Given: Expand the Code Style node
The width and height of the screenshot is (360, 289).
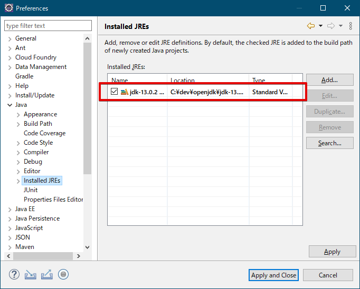Looking at the screenshot, I should click(18, 143).
